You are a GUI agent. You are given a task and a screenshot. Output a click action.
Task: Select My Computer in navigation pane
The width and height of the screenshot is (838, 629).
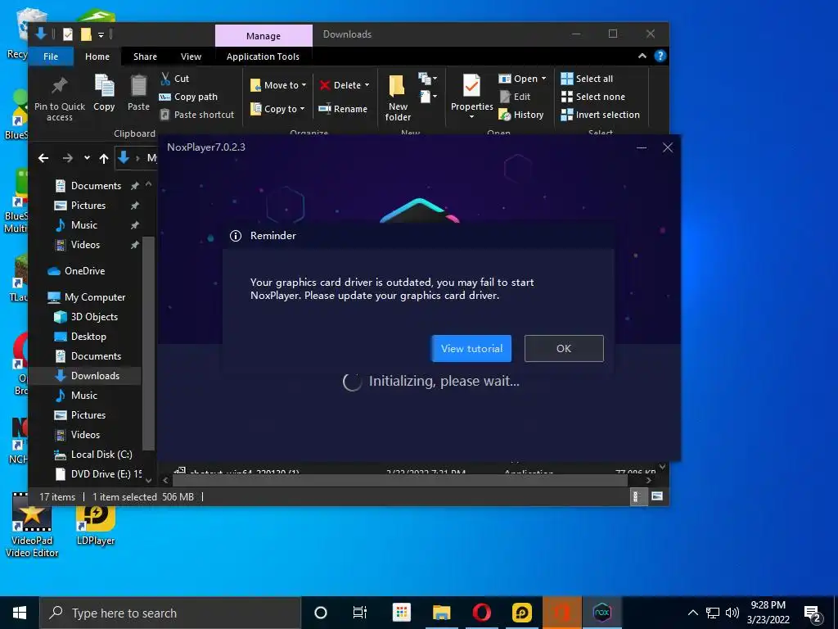coord(87,296)
